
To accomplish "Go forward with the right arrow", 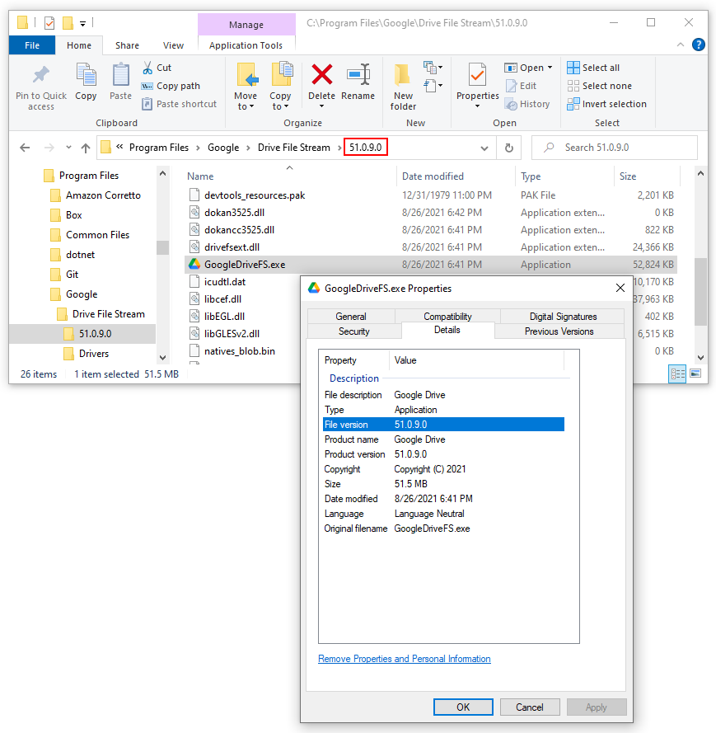I will point(49,148).
